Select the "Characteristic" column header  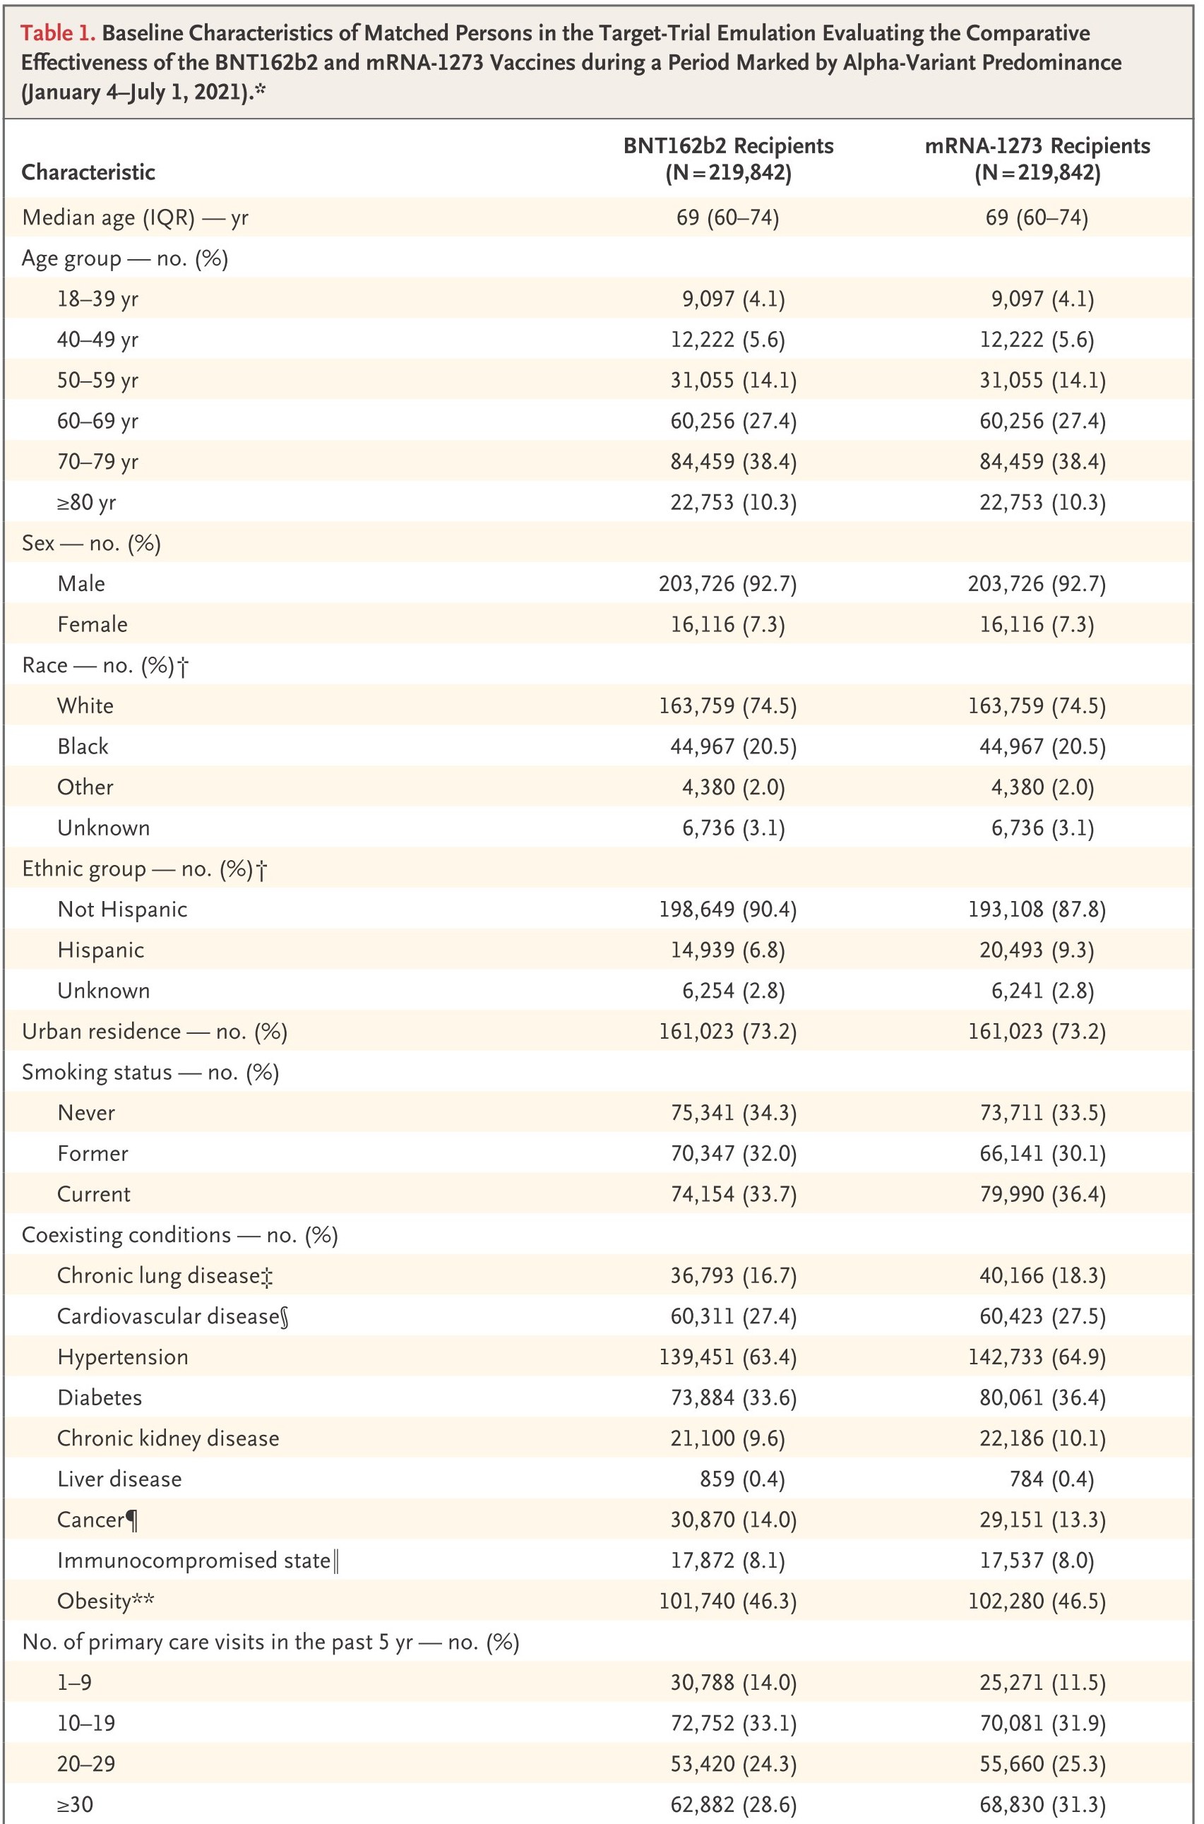point(88,172)
